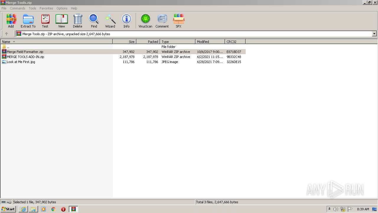The image size is (378, 213).
Task: Click the key/password icon in status bar
Action: tap(9, 202)
